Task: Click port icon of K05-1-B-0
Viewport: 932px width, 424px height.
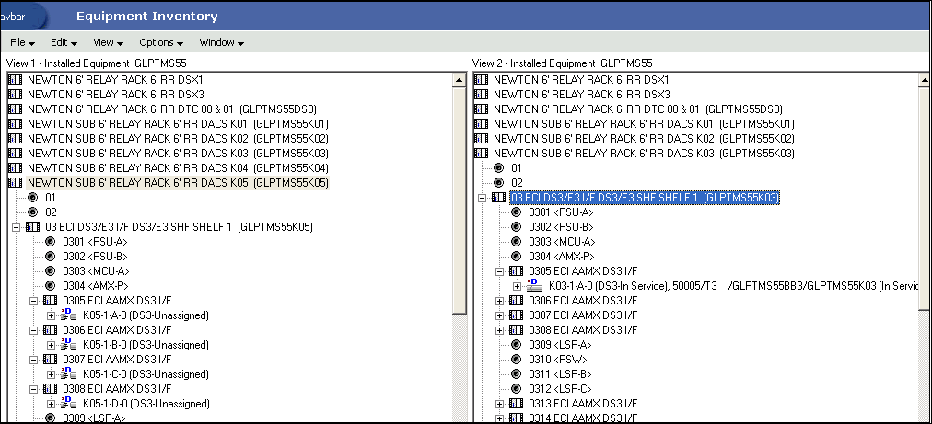Action: (x=68, y=345)
